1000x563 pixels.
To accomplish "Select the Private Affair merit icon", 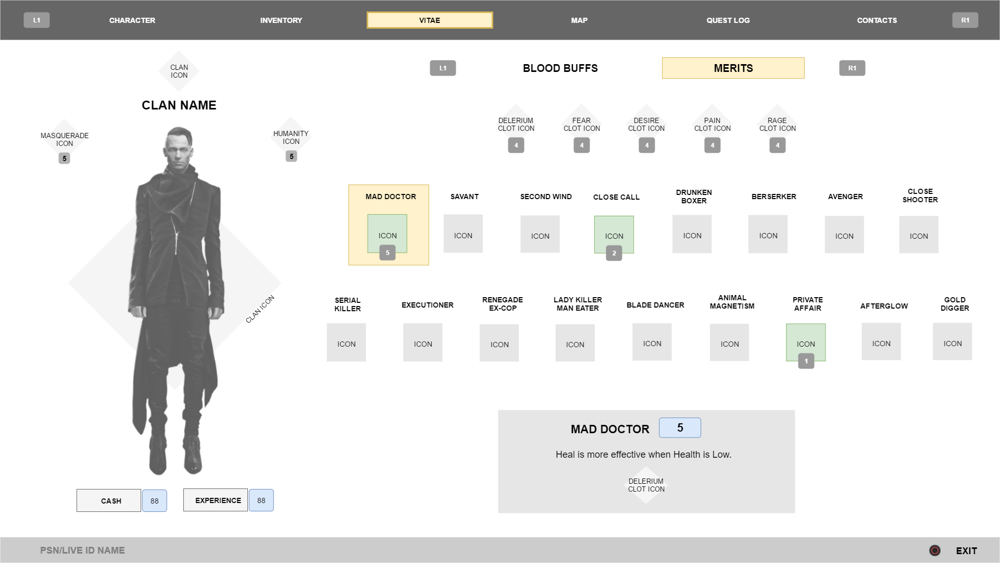I will (x=806, y=342).
